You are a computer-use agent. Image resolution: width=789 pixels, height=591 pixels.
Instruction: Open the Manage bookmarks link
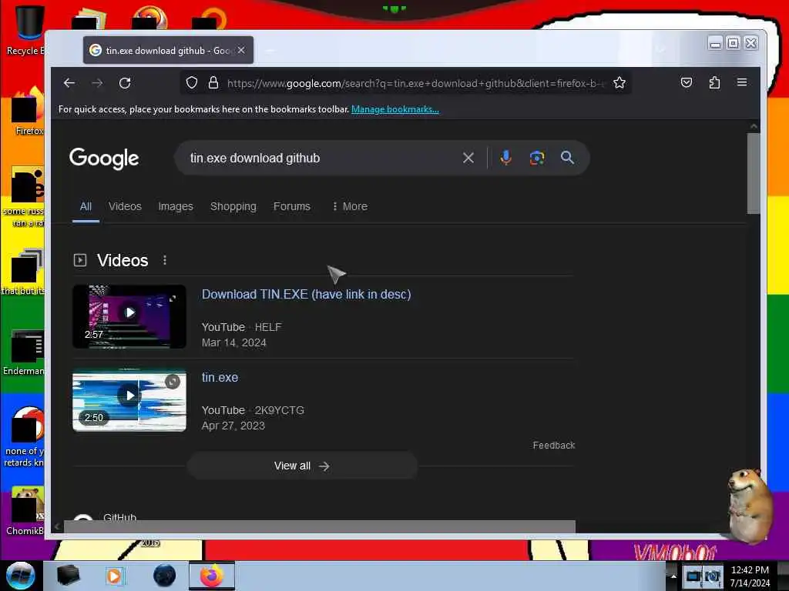(395, 109)
